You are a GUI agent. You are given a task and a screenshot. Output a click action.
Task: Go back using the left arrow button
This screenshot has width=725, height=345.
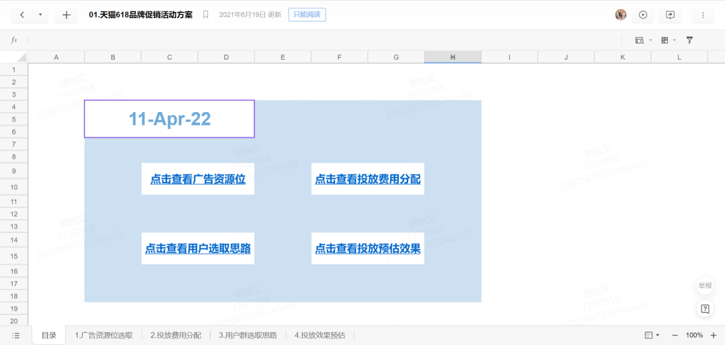click(x=21, y=15)
